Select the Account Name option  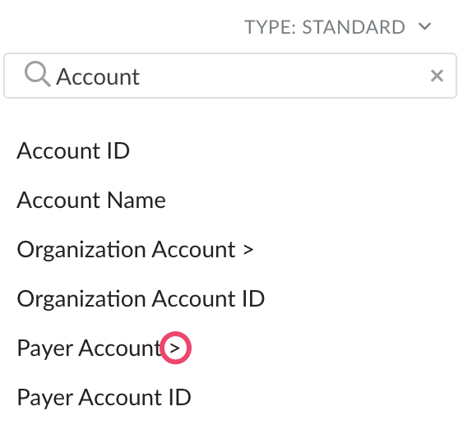coord(91,200)
